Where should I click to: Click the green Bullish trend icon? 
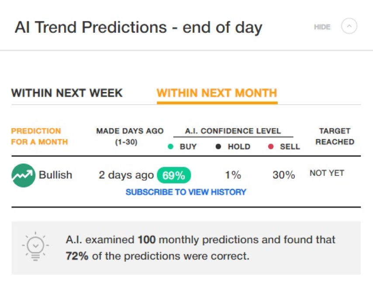coord(23,175)
